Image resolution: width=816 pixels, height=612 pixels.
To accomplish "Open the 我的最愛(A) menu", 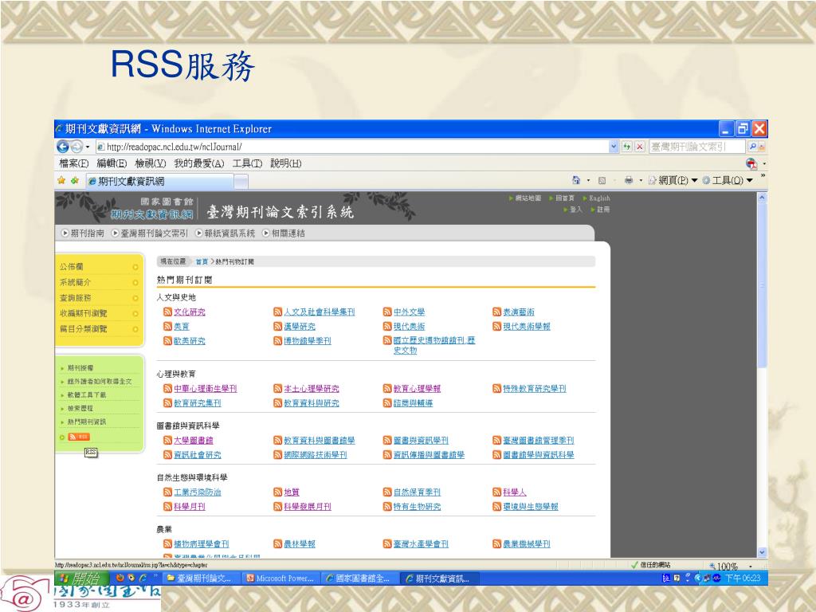I will (198, 163).
